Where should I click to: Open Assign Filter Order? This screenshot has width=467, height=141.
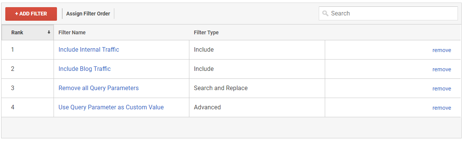tap(88, 14)
